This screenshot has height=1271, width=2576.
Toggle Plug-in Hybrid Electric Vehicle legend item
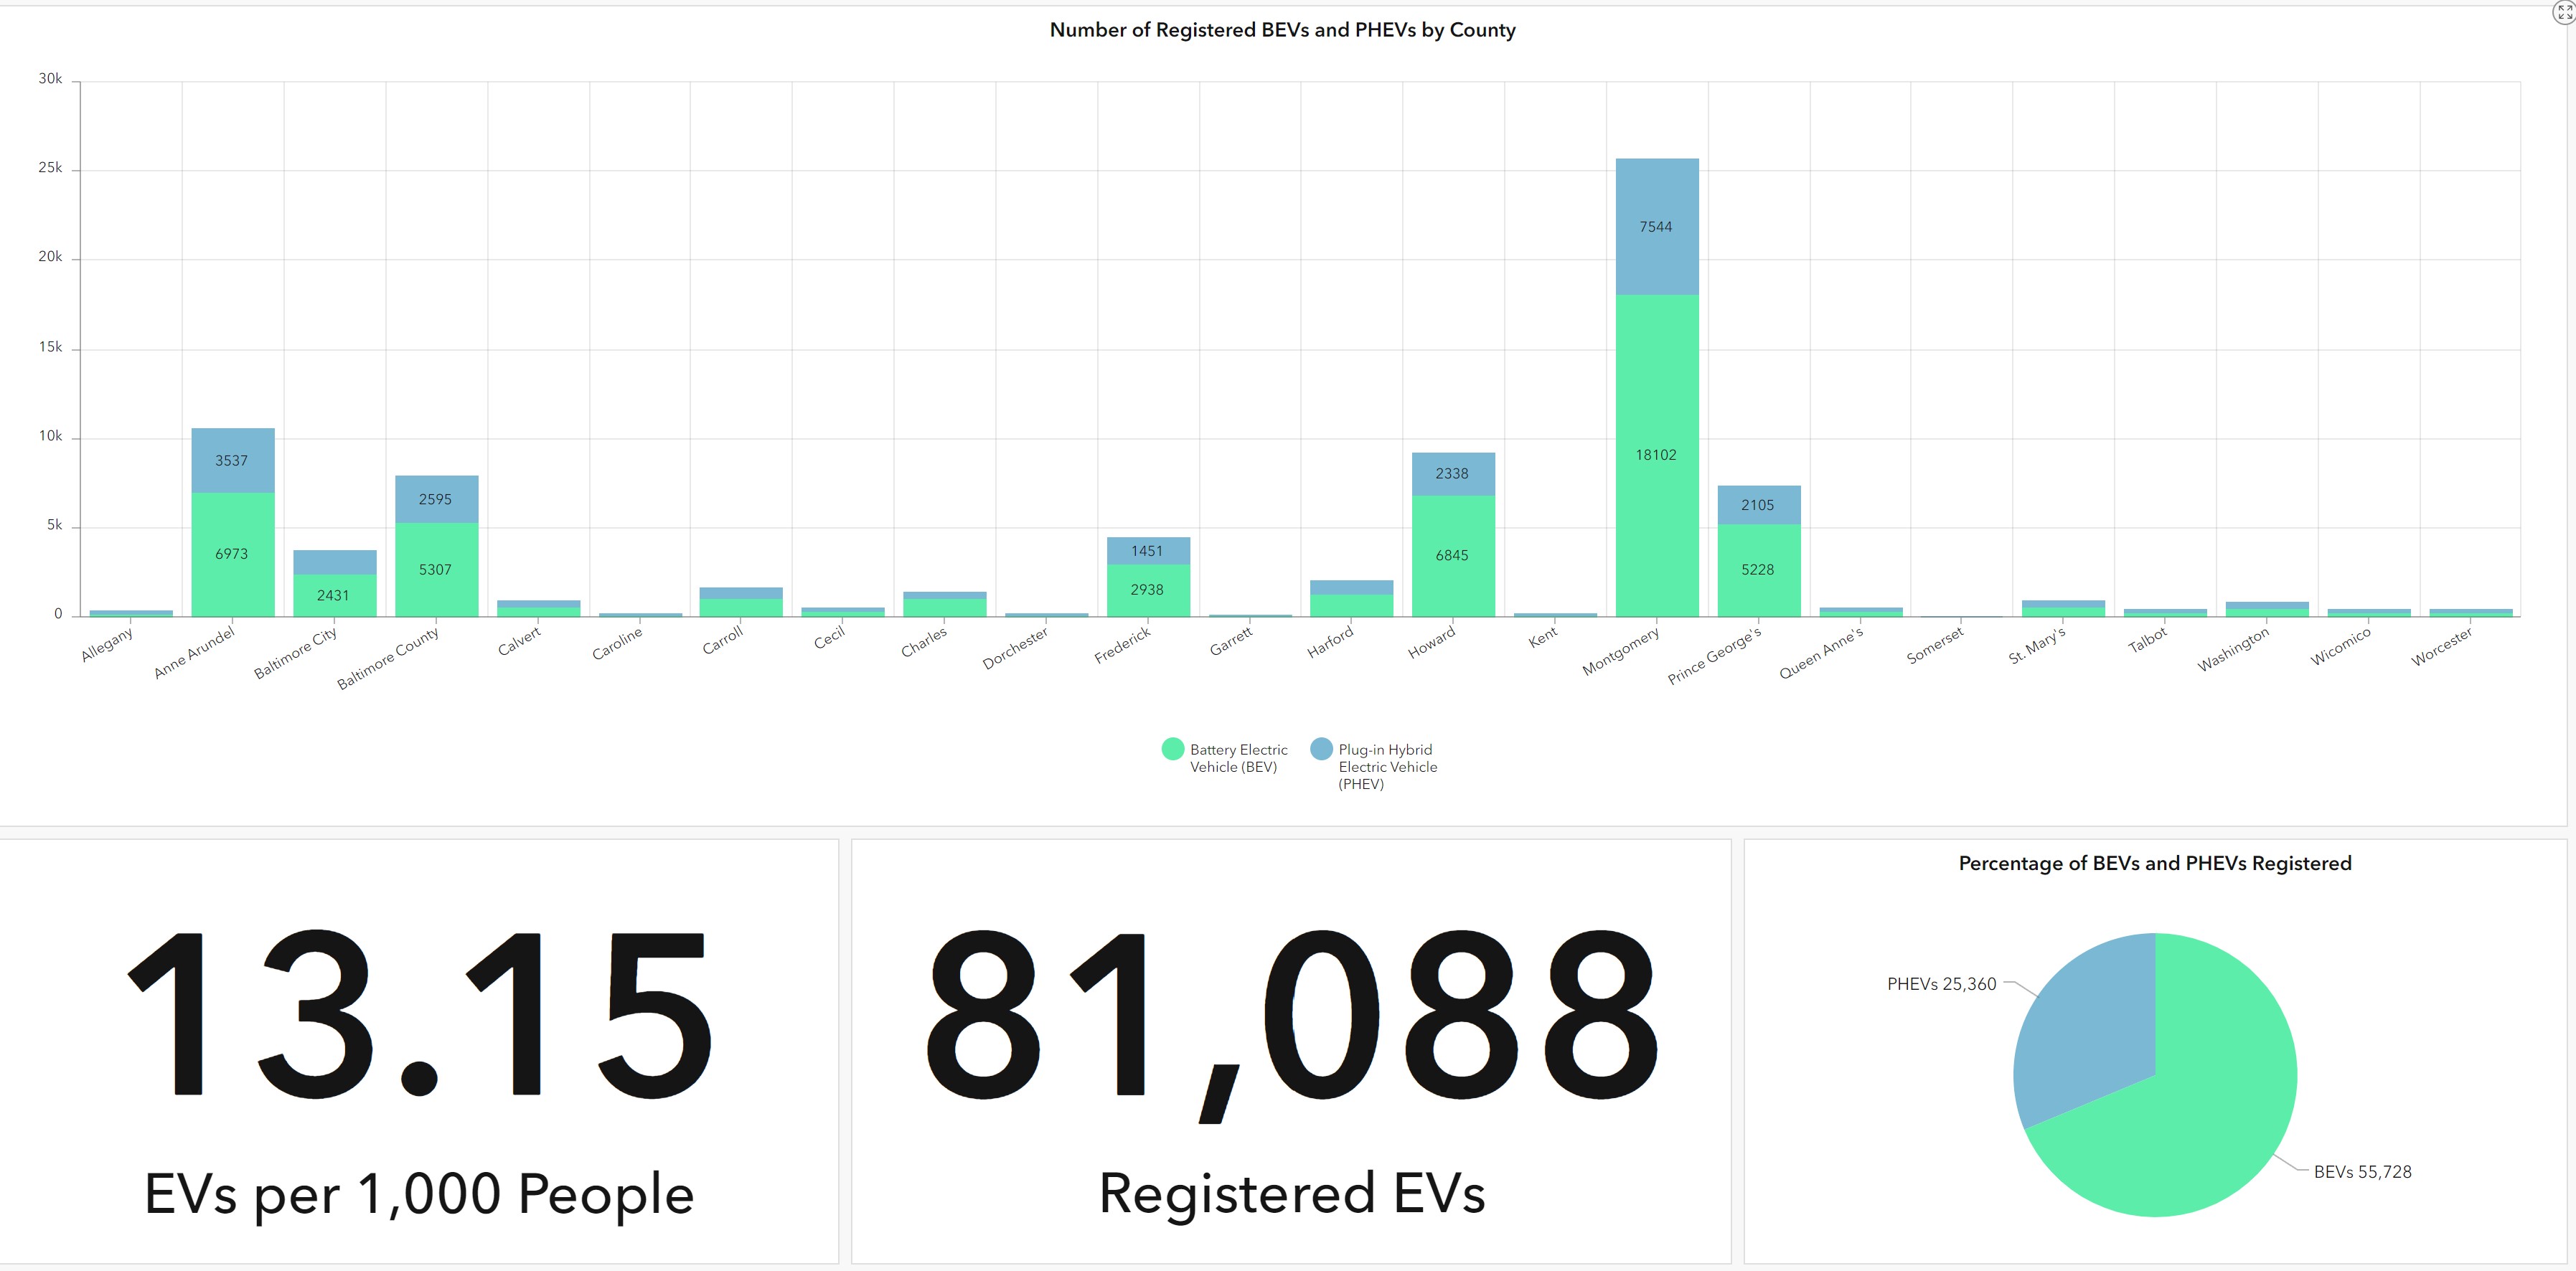tap(1386, 766)
